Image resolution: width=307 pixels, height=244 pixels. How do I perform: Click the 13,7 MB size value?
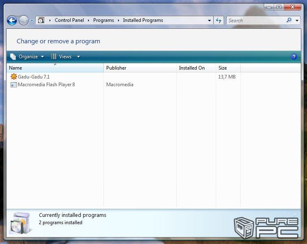pyautogui.click(x=227, y=77)
